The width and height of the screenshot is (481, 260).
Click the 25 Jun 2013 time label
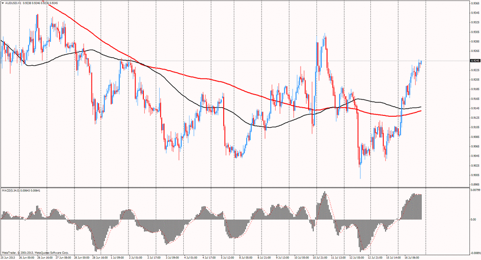click(8, 258)
